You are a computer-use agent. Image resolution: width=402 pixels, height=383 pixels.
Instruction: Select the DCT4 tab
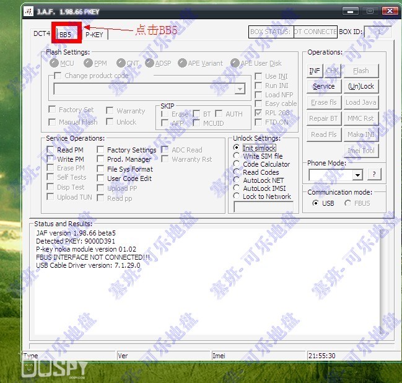pyautogui.click(x=42, y=34)
